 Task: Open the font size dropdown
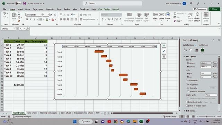click(48, 15)
